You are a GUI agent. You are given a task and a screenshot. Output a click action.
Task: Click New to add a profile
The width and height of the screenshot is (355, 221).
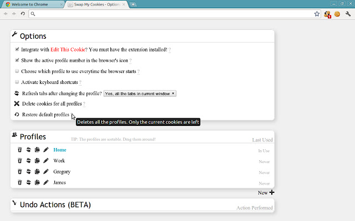coord(262,193)
